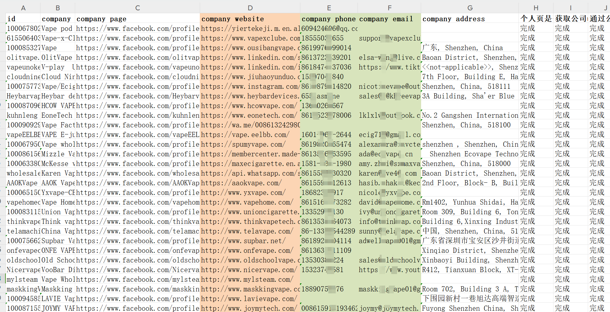Click the 'id' header cell
Screen dimensions: 610x312
click(23, 19)
